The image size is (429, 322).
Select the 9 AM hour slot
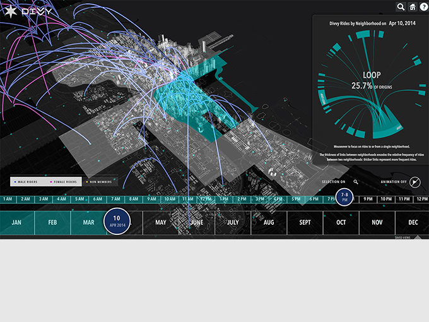(152, 199)
